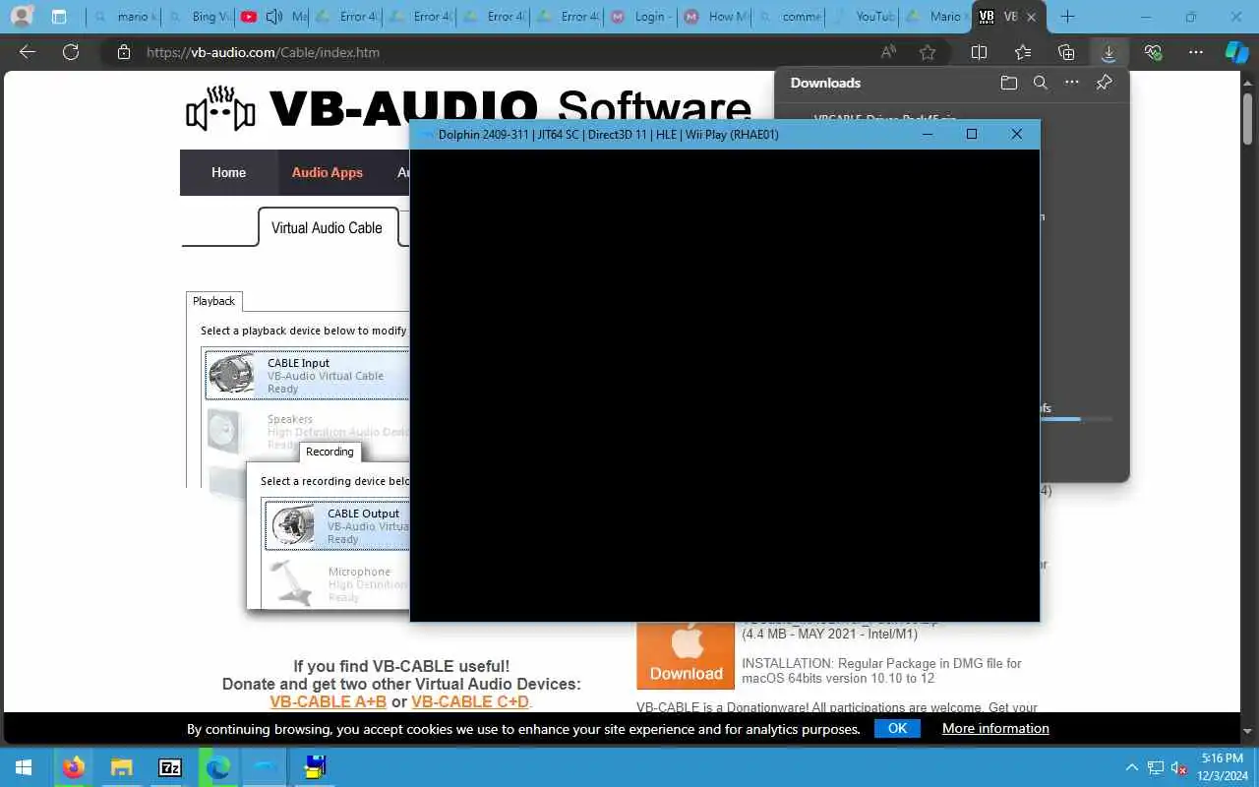
Task: Click the address bar URL field
Action: pyautogui.click(x=502, y=52)
